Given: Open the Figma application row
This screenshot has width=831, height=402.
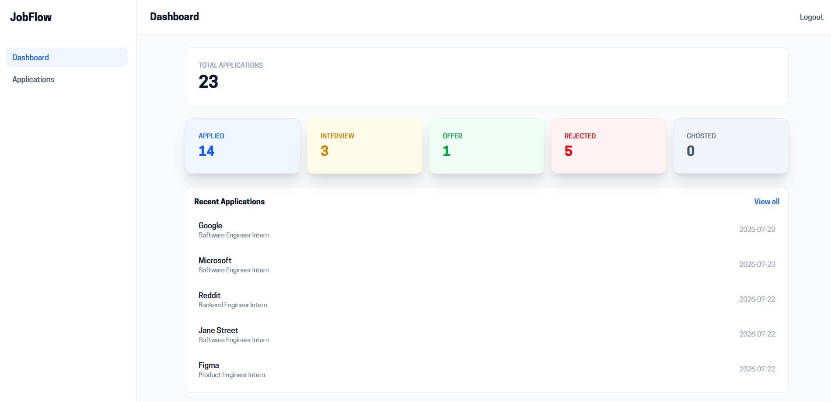Looking at the screenshot, I should point(486,369).
